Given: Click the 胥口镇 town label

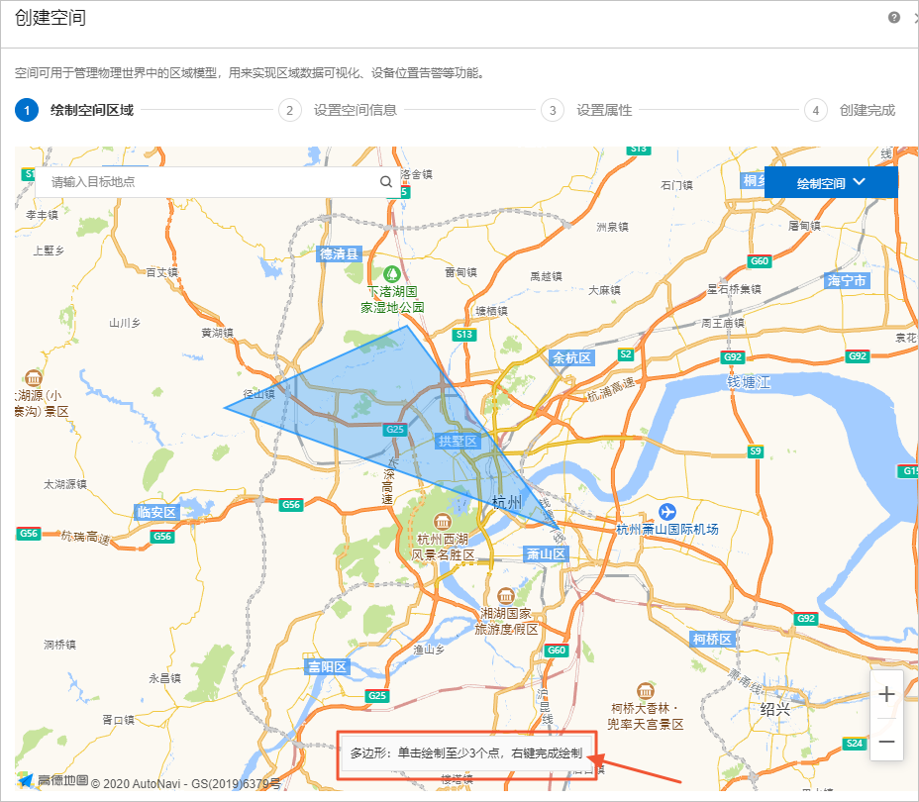Looking at the screenshot, I should point(119,720).
